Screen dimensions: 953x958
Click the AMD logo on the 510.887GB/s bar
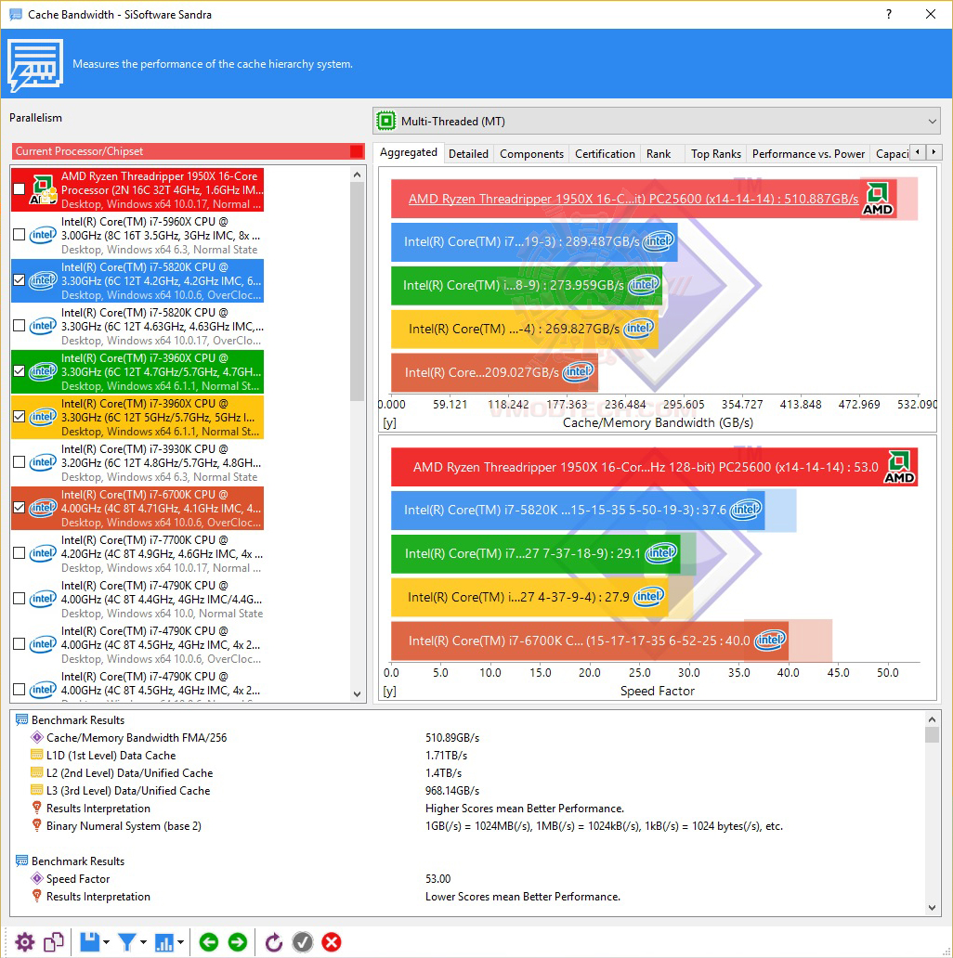(x=878, y=199)
